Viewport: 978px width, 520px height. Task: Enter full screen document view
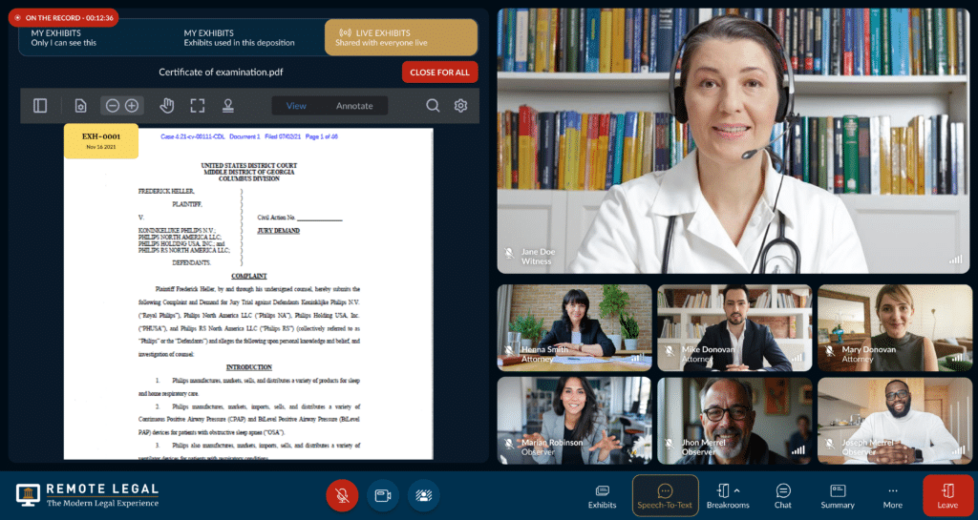(197, 106)
